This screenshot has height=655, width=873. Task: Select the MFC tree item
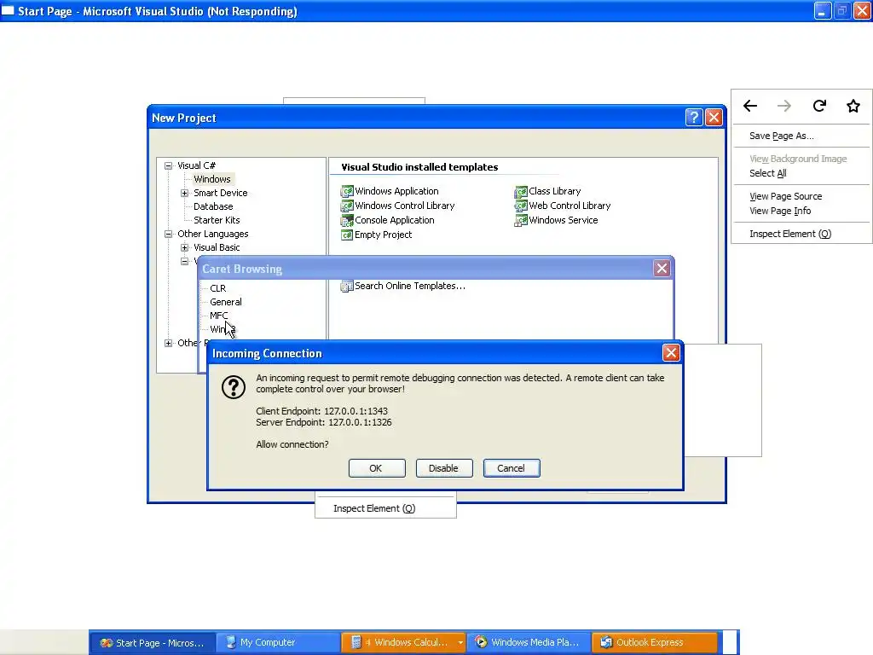(219, 316)
